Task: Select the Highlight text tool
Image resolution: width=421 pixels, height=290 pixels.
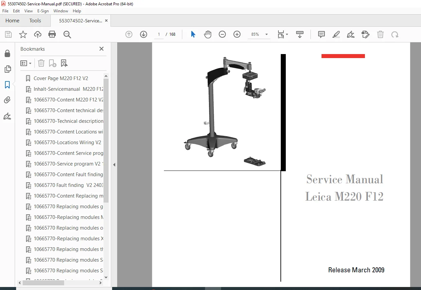Action: pos(336,34)
